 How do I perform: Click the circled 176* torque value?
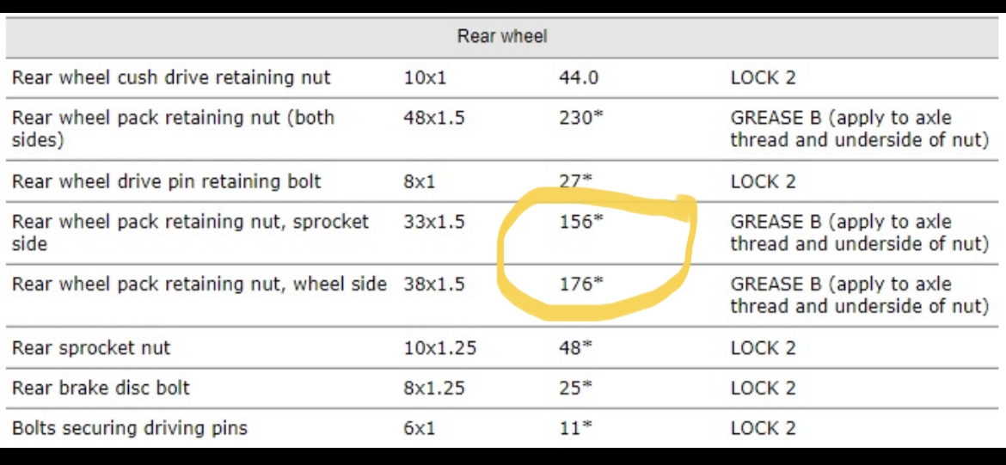point(580,285)
